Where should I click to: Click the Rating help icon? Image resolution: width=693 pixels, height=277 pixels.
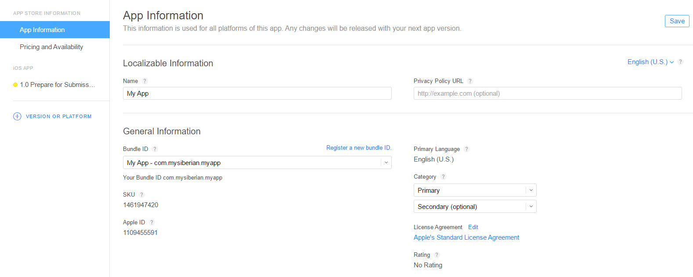437,255
